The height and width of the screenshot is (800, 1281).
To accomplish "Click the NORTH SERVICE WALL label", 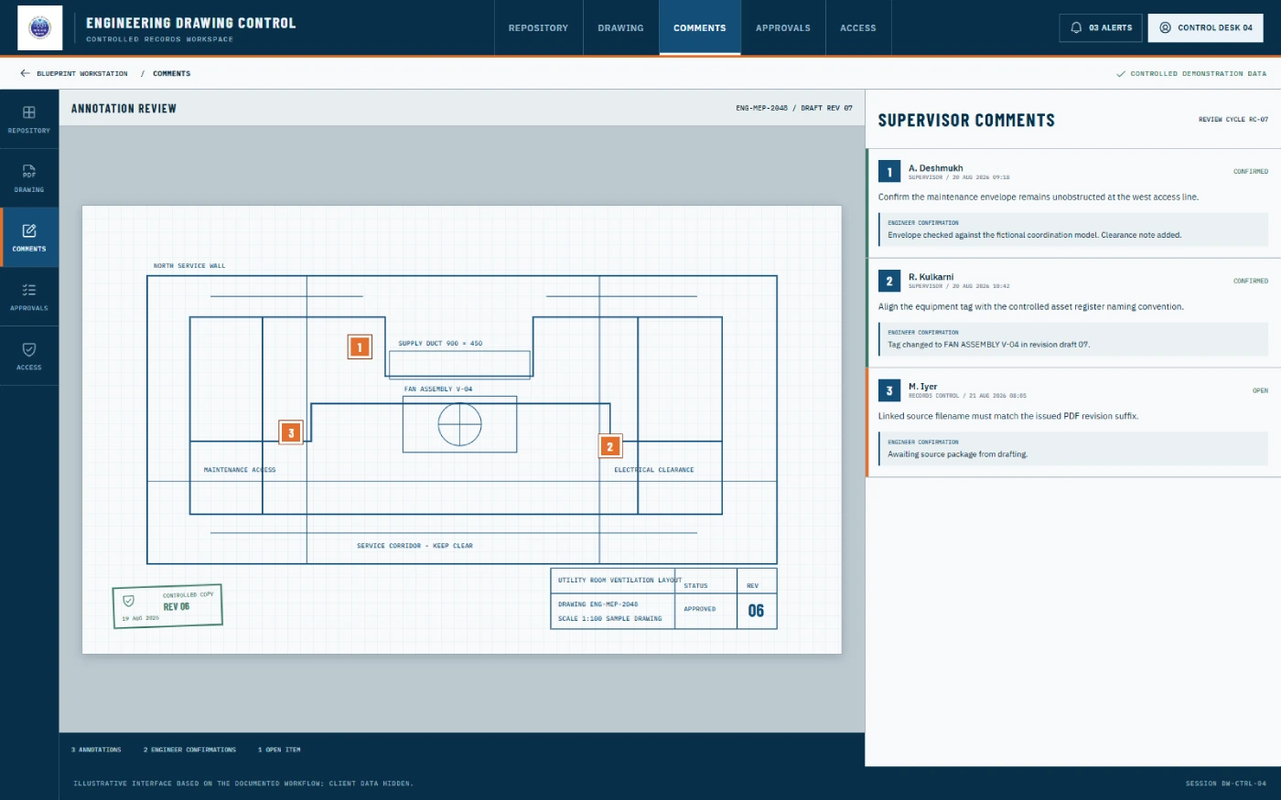I will (189, 266).
